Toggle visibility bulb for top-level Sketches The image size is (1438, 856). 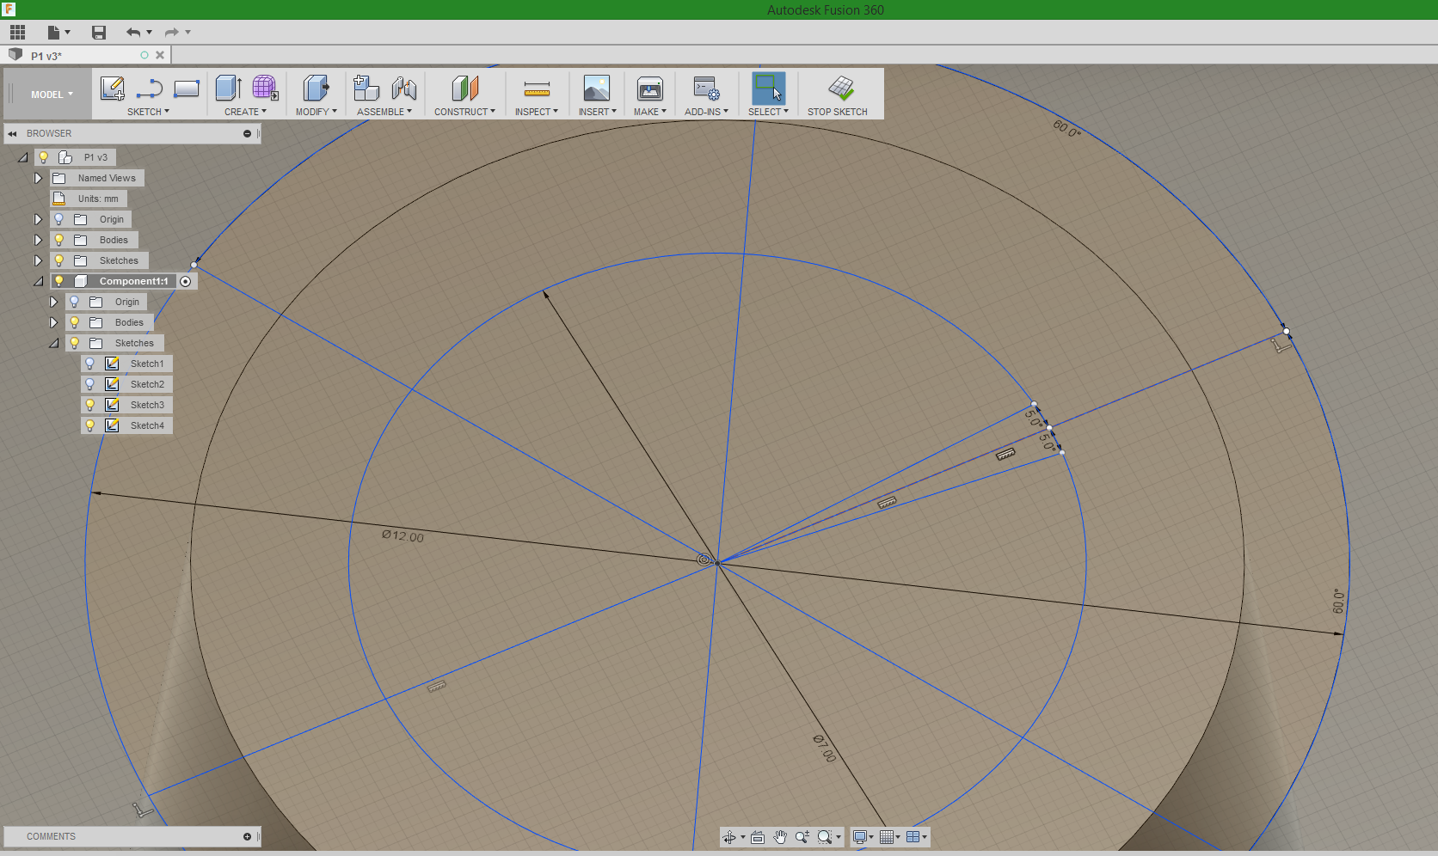[x=58, y=260]
